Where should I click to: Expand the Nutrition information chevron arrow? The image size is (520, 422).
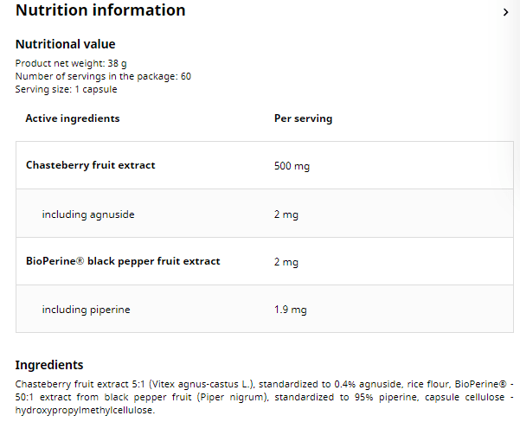(505, 12)
